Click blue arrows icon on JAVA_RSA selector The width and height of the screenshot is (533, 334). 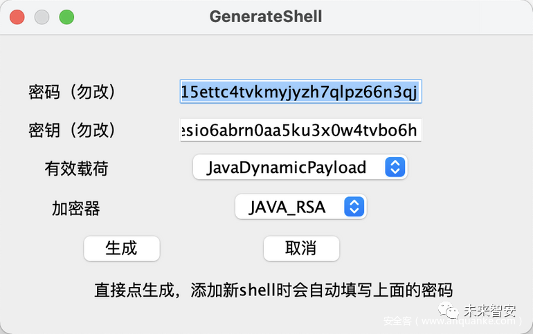[354, 207]
